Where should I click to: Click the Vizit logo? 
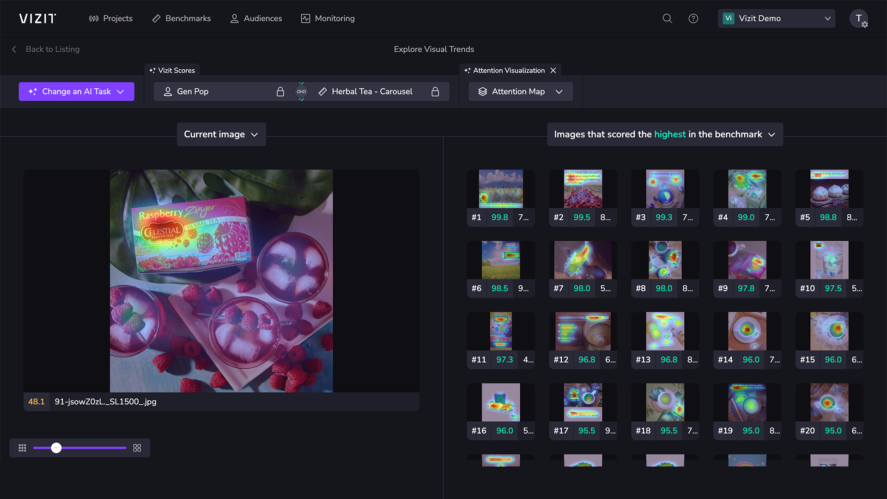click(x=37, y=18)
